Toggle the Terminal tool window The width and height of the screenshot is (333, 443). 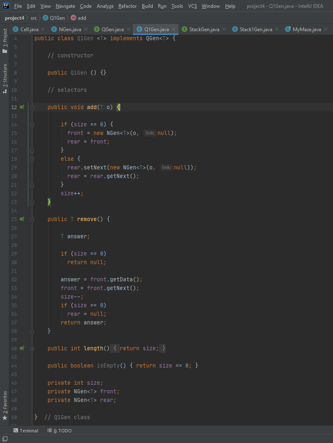click(x=26, y=431)
